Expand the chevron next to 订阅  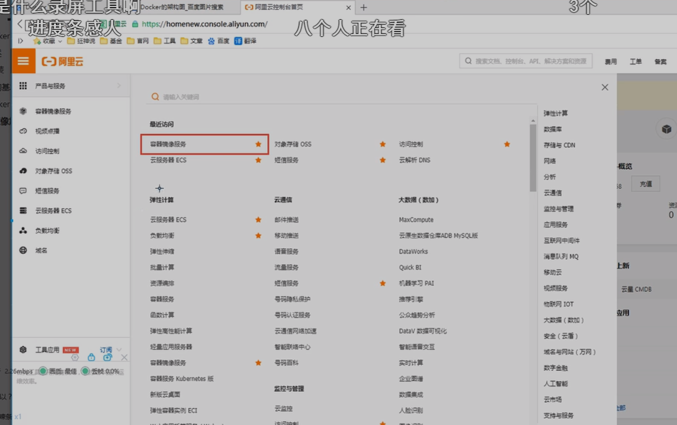click(119, 350)
